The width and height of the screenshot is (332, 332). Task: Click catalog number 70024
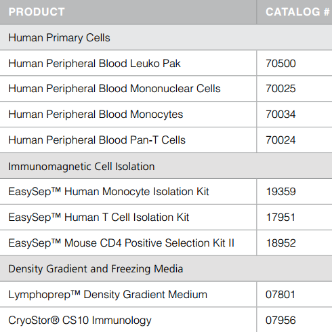(x=281, y=140)
